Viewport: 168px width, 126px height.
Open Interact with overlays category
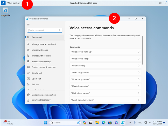pyautogui.click(x=45, y=62)
